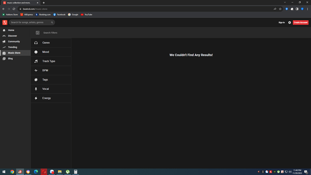Expand the Energy filter
Image resolution: width=311 pixels, height=175 pixels.
(51, 98)
